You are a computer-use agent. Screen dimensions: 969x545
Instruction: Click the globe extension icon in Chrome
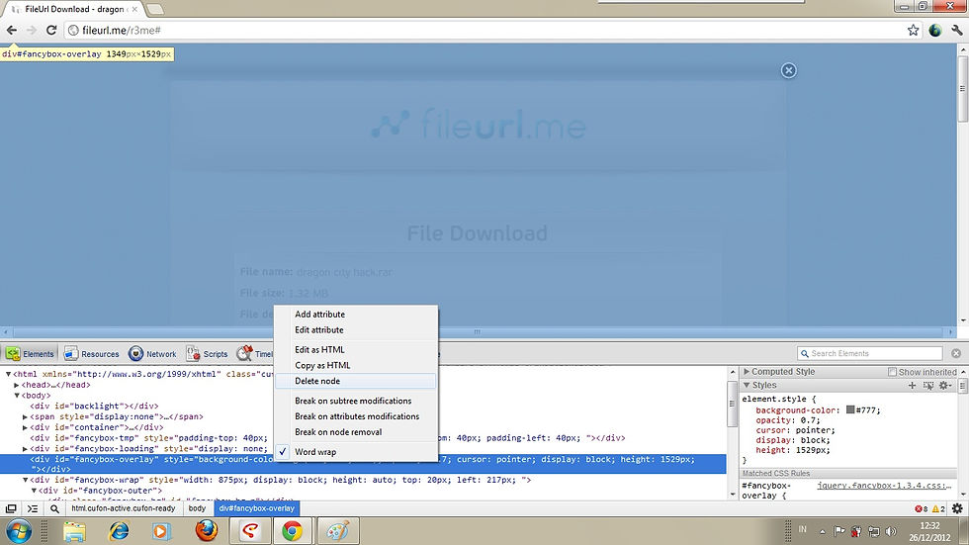[935, 31]
